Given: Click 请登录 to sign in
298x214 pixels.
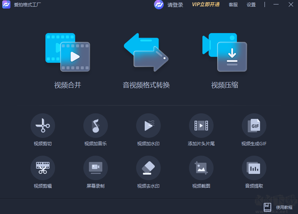Looking at the screenshot, I should [176, 5].
